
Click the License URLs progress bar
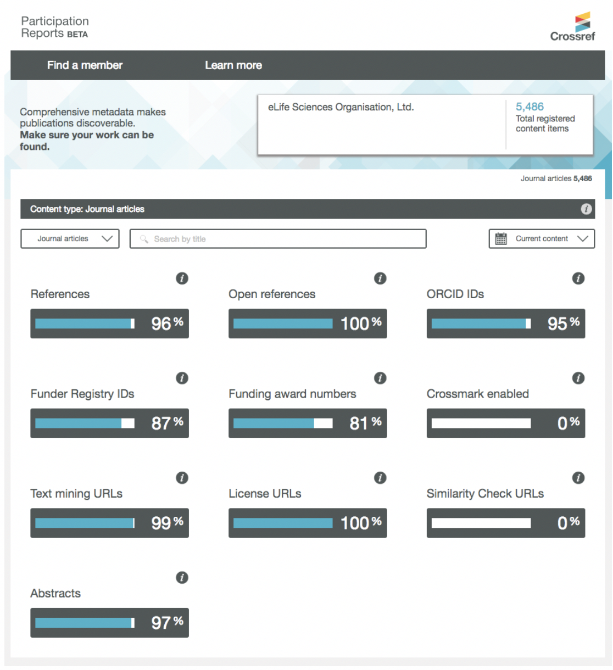pos(308,523)
